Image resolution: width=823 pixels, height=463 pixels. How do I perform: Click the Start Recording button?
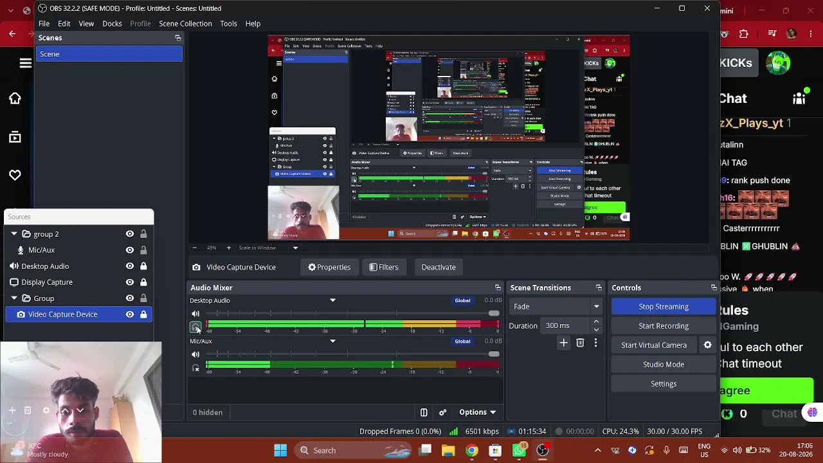click(664, 326)
